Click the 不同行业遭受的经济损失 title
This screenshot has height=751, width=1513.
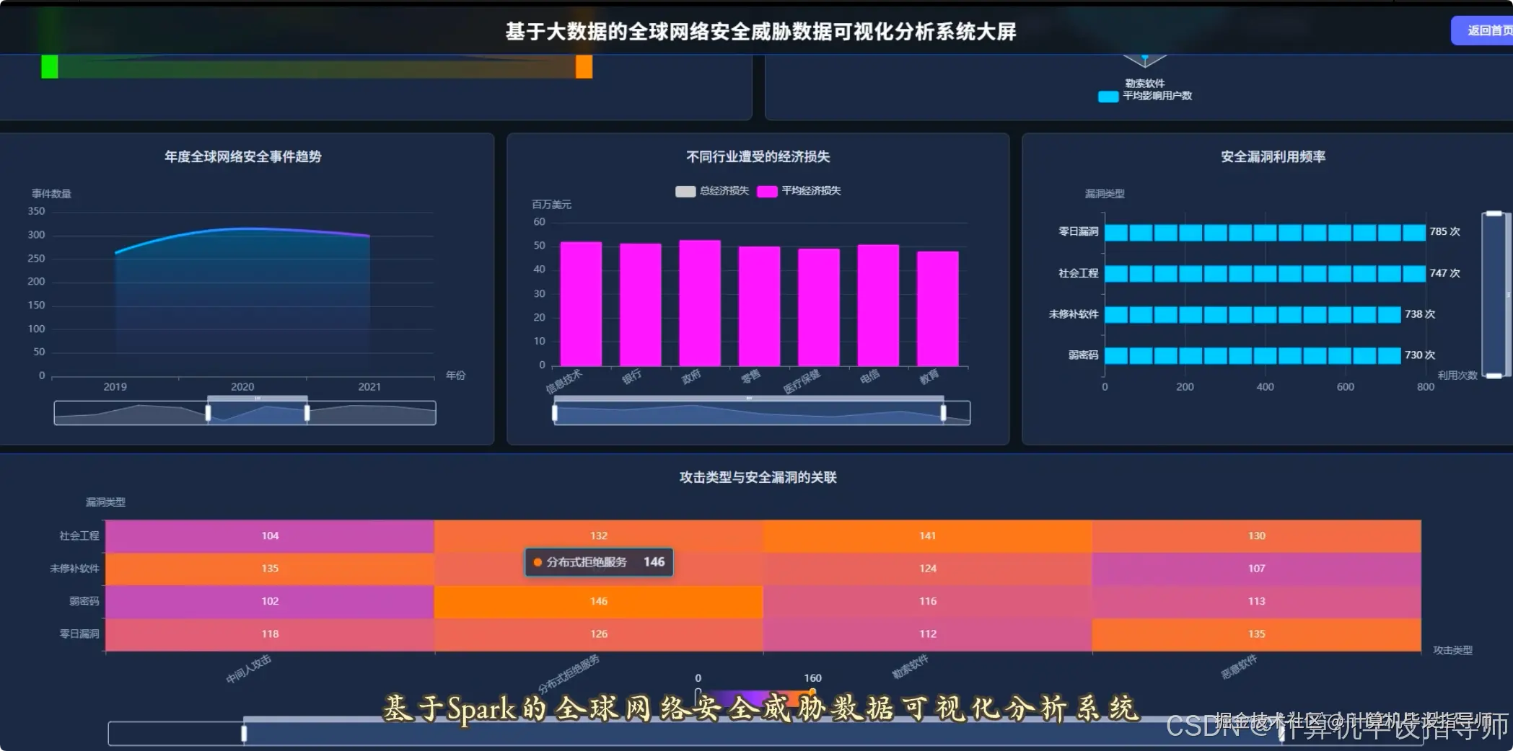tap(758, 157)
